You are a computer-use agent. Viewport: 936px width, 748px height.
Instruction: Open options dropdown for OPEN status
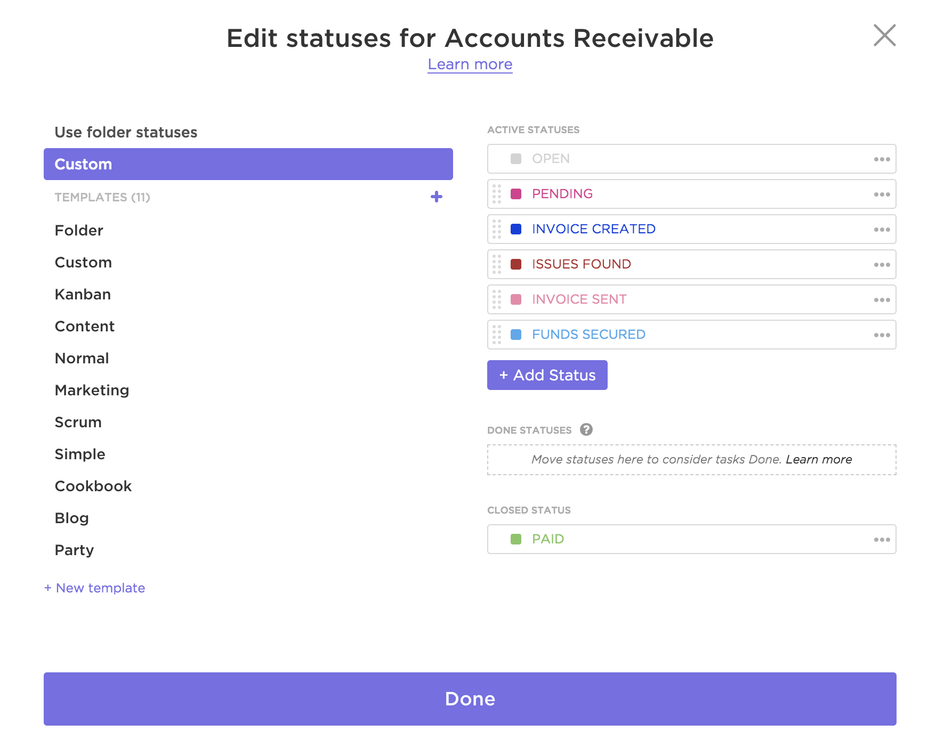[x=882, y=159]
